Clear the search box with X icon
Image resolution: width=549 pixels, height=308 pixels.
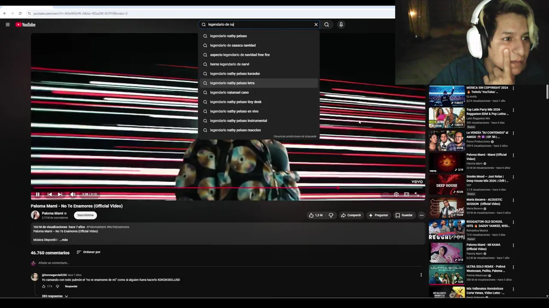pyautogui.click(x=316, y=24)
